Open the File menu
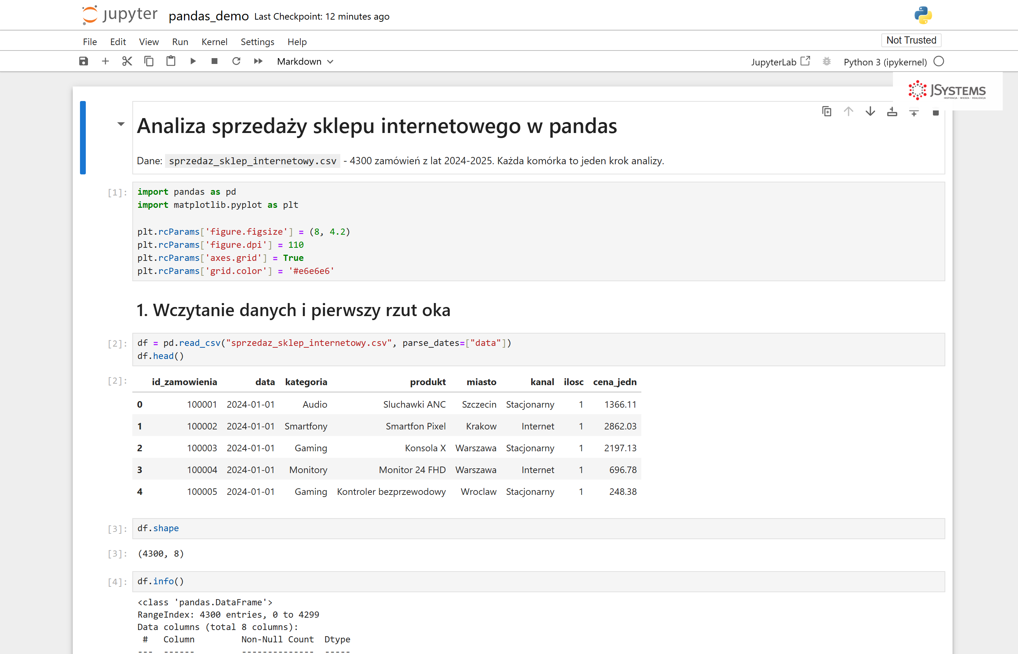1018x654 pixels. (90, 42)
